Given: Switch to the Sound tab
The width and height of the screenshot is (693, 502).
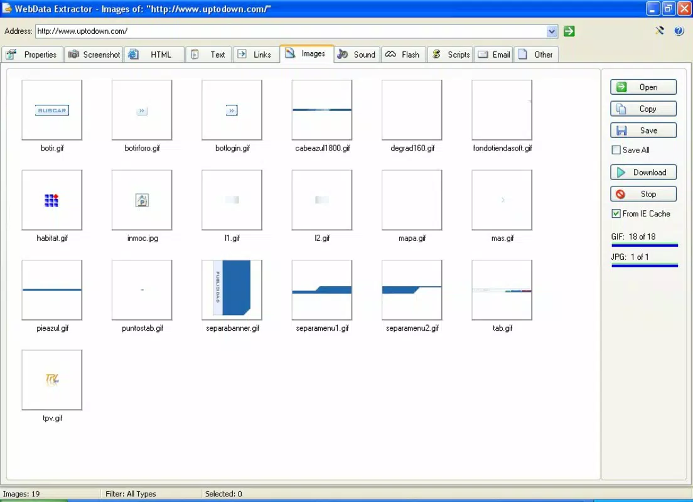Looking at the screenshot, I should (x=357, y=55).
